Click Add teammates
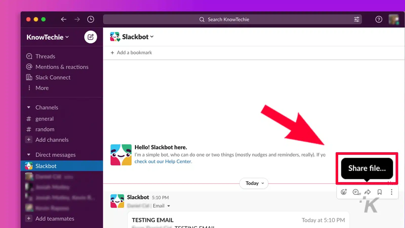The height and width of the screenshot is (228, 405). point(55,218)
